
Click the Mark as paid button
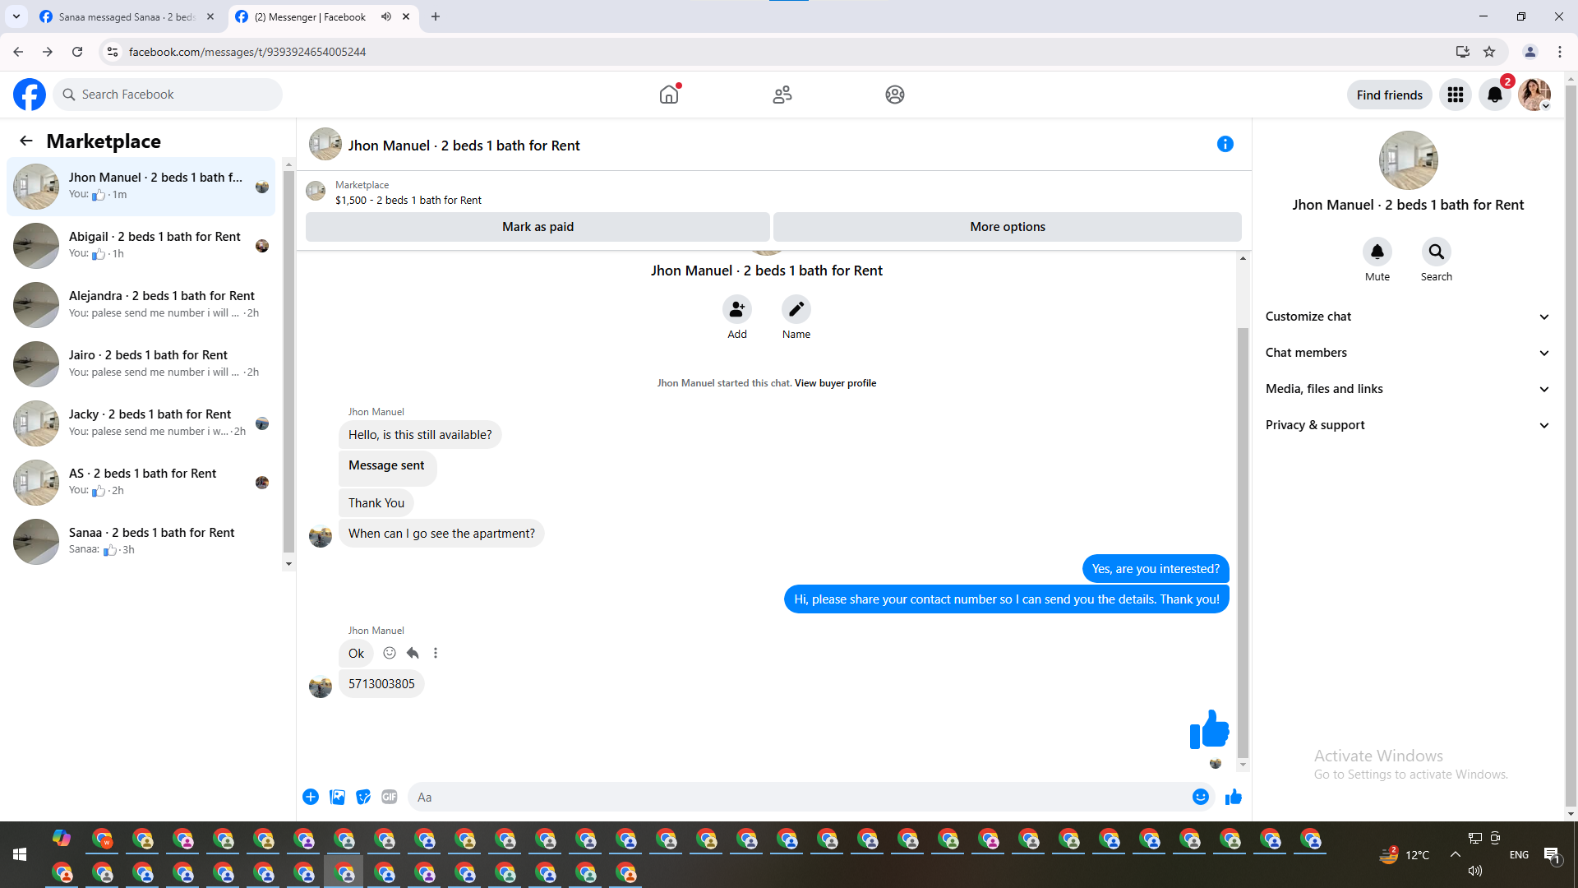[538, 227]
